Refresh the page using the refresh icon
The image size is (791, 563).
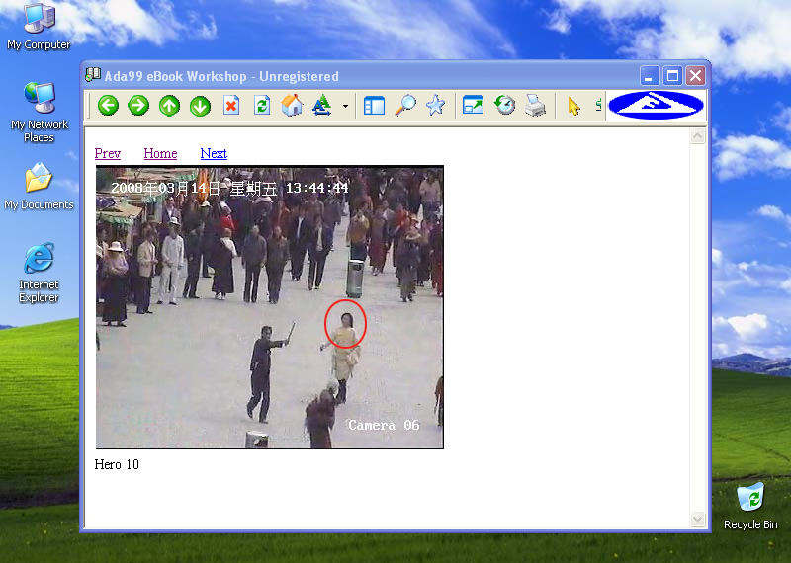(262, 106)
